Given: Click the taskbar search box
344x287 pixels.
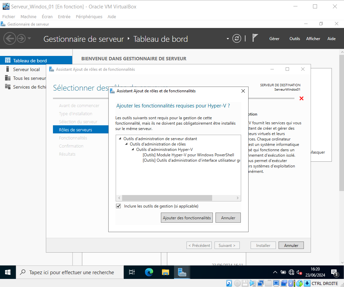Looking at the screenshot, I should 71,272.
